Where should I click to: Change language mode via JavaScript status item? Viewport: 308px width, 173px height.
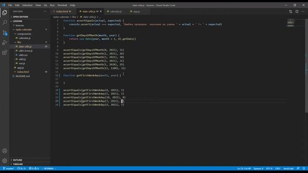pos(288,169)
